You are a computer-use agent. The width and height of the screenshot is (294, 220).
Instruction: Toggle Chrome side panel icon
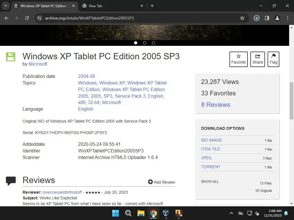tap(267, 18)
